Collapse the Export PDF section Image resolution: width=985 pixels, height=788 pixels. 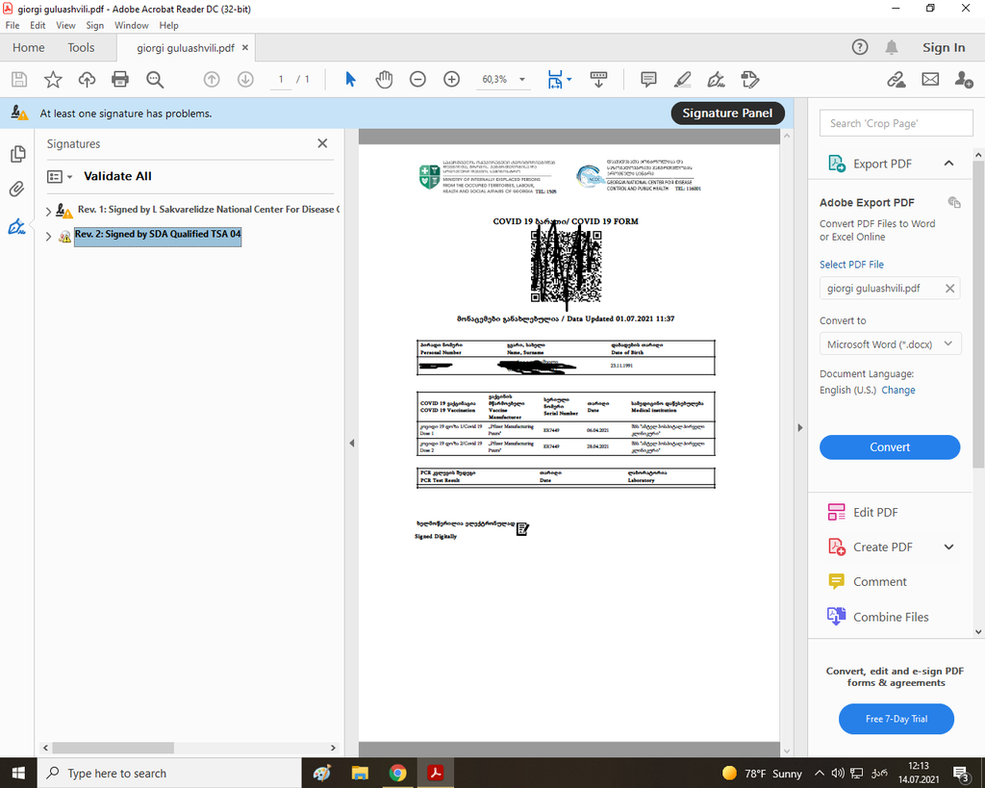(948, 164)
